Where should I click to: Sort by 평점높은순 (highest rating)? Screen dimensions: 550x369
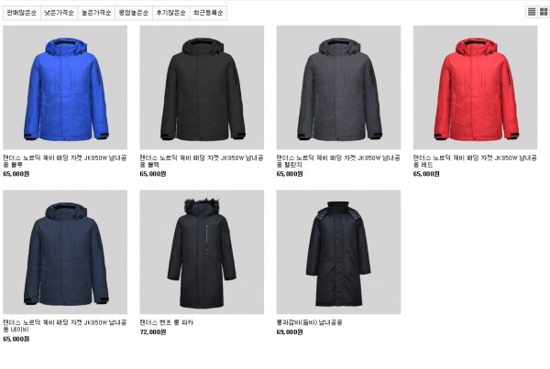[x=134, y=13]
